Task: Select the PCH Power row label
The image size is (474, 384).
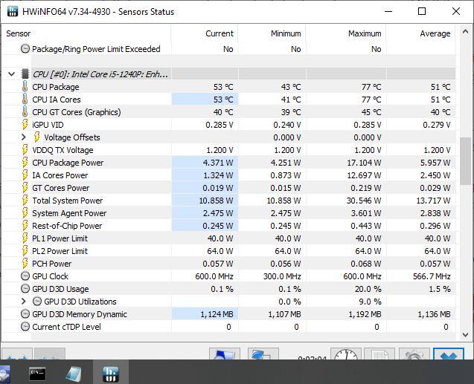Action: click(52, 264)
